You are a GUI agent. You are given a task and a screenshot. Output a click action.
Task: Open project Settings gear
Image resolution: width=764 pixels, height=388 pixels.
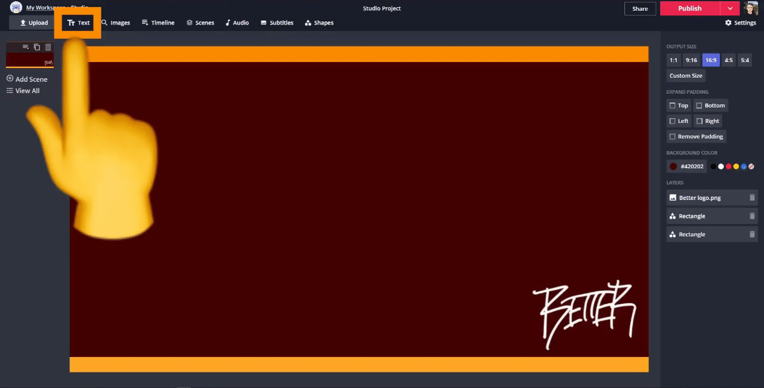740,23
